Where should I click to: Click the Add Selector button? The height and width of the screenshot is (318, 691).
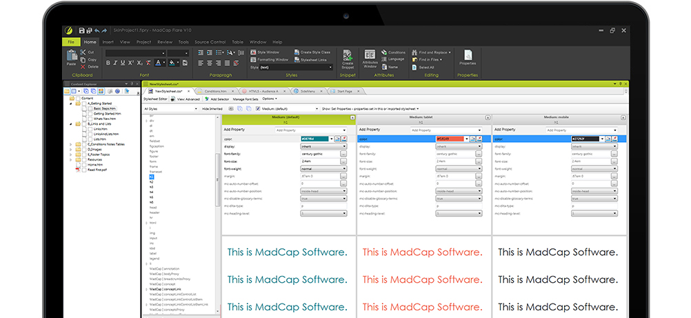click(217, 99)
